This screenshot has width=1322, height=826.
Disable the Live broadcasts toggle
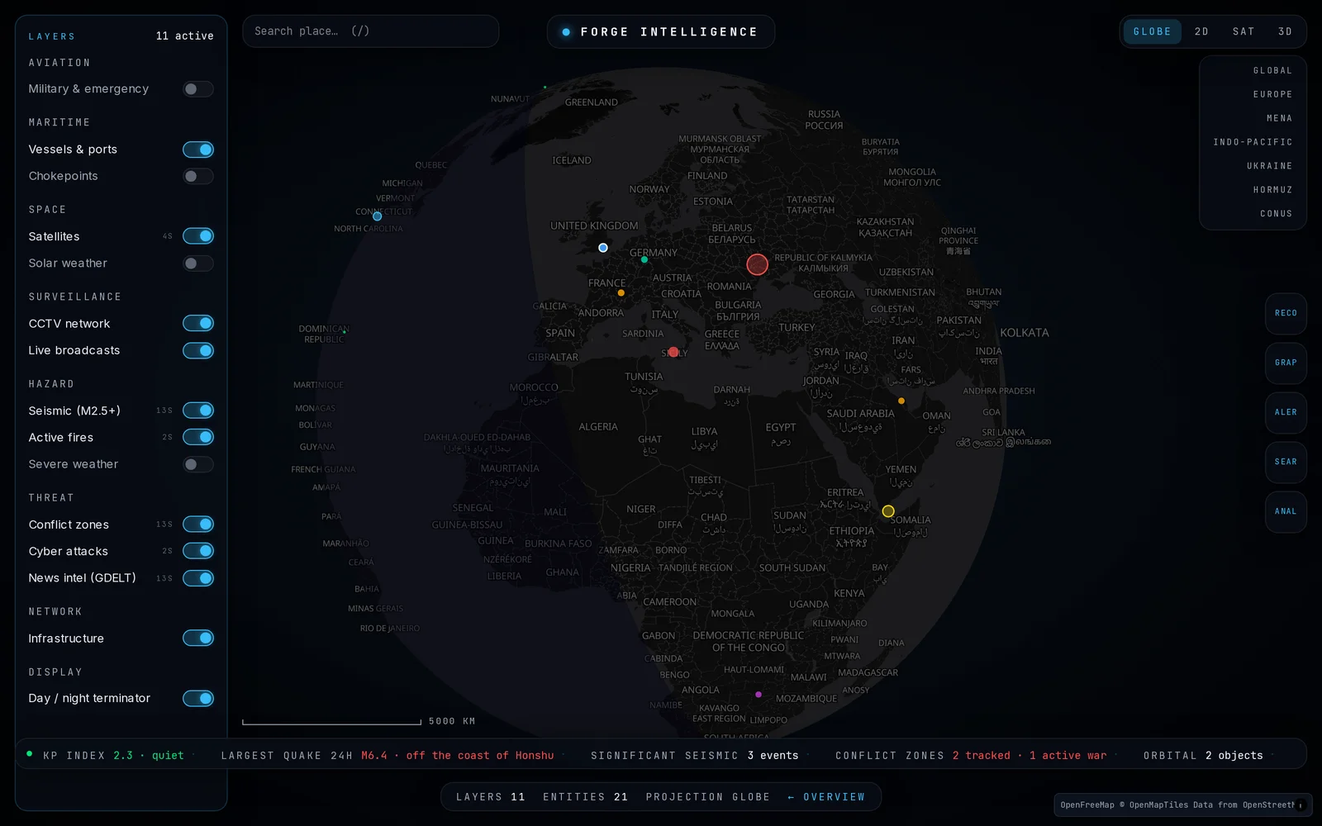(x=198, y=350)
